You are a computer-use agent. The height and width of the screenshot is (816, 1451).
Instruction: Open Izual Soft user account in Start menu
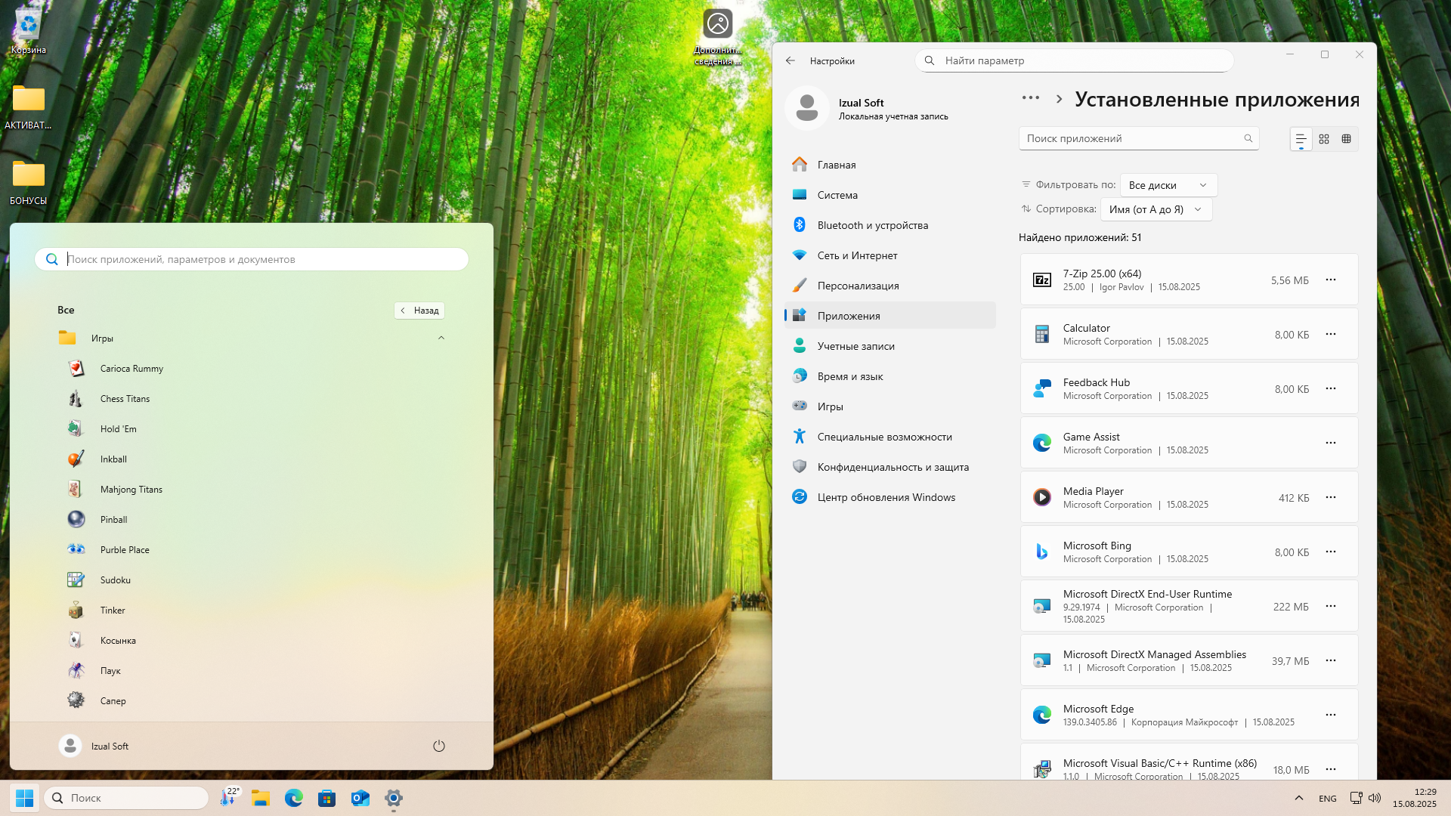(94, 746)
